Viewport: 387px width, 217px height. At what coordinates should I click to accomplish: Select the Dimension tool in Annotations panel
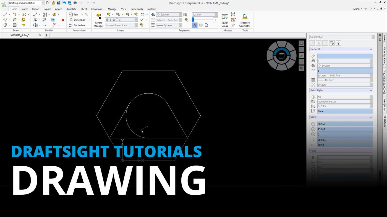[x=79, y=20]
